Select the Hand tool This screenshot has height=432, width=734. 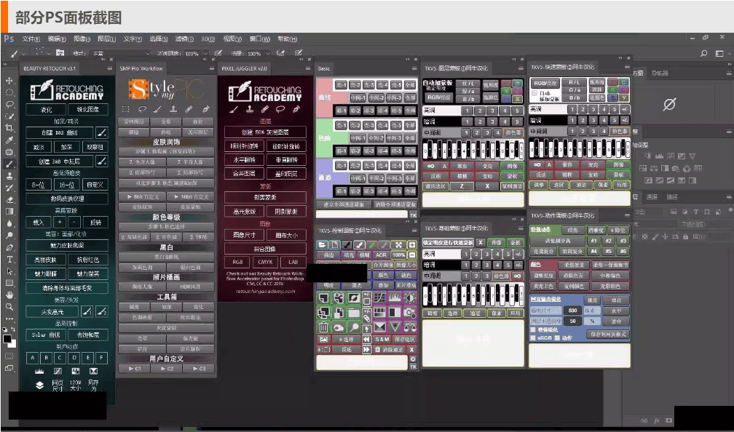coord(9,295)
